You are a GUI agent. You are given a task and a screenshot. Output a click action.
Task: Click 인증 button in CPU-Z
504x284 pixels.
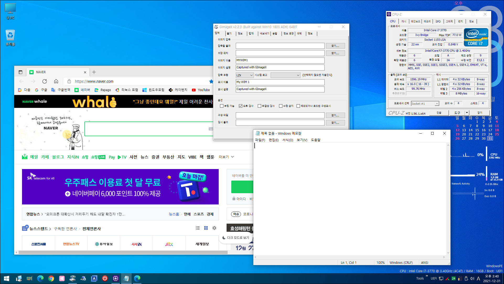pos(439,113)
